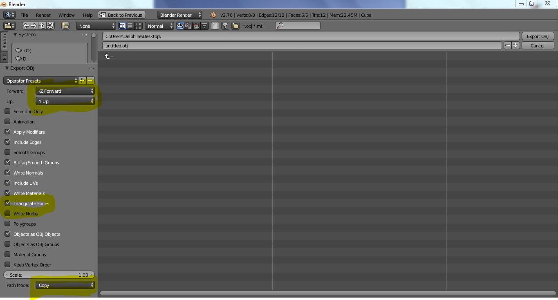558x300 pixels.
Task: Click the Scale value slider
Action: [49, 275]
